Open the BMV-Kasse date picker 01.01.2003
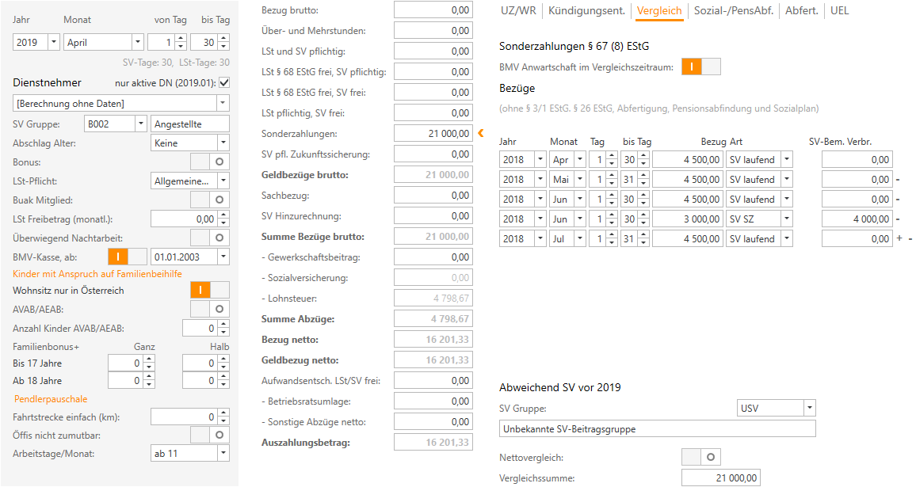The height and width of the screenshot is (487, 916). click(x=223, y=257)
